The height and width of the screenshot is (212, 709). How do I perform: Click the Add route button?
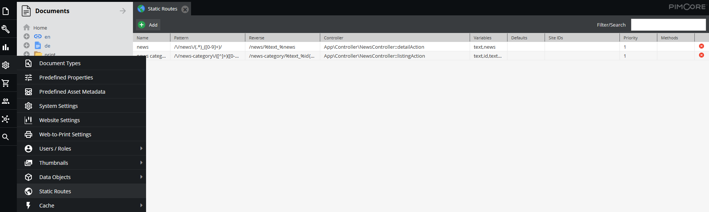[148, 25]
